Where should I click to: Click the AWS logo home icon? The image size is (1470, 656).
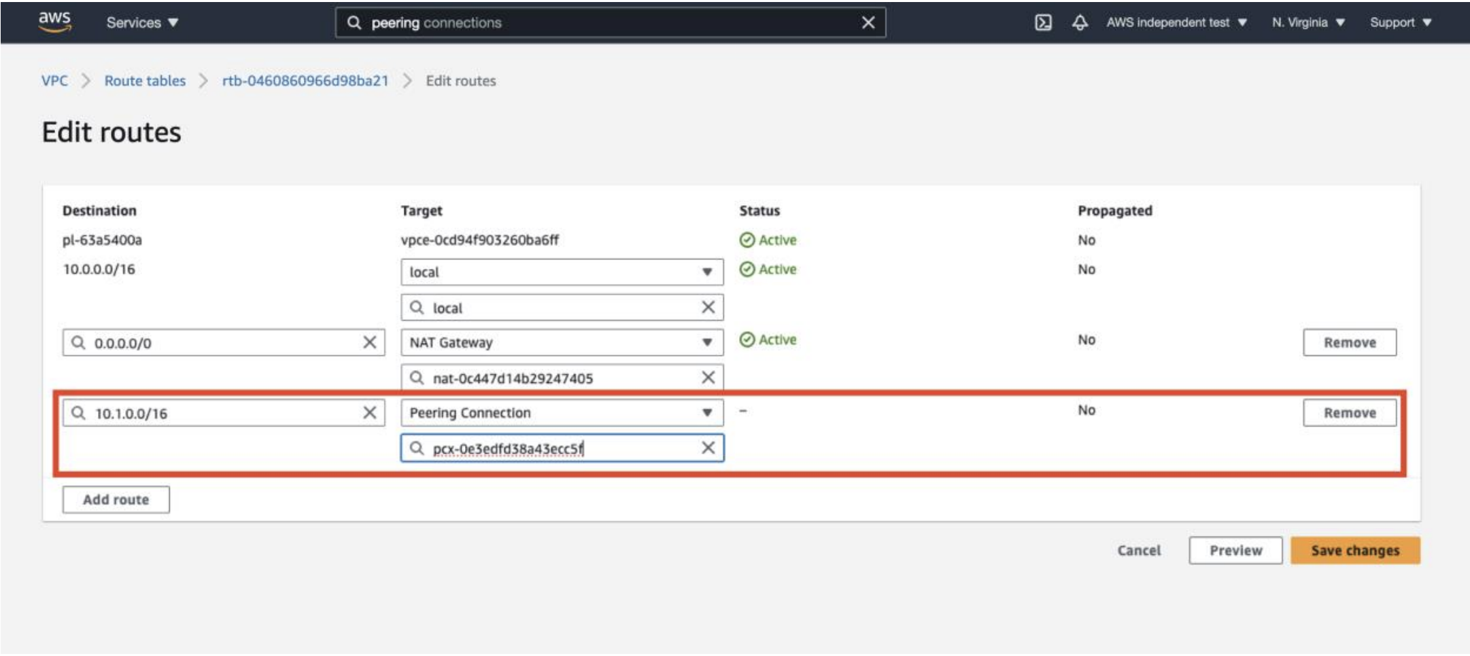point(54,21)
